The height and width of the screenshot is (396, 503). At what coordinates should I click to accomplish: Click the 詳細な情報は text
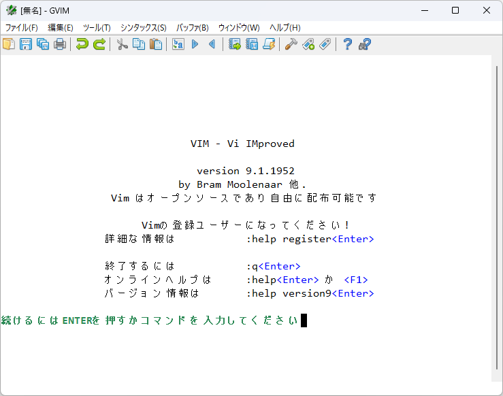(140, 239)
